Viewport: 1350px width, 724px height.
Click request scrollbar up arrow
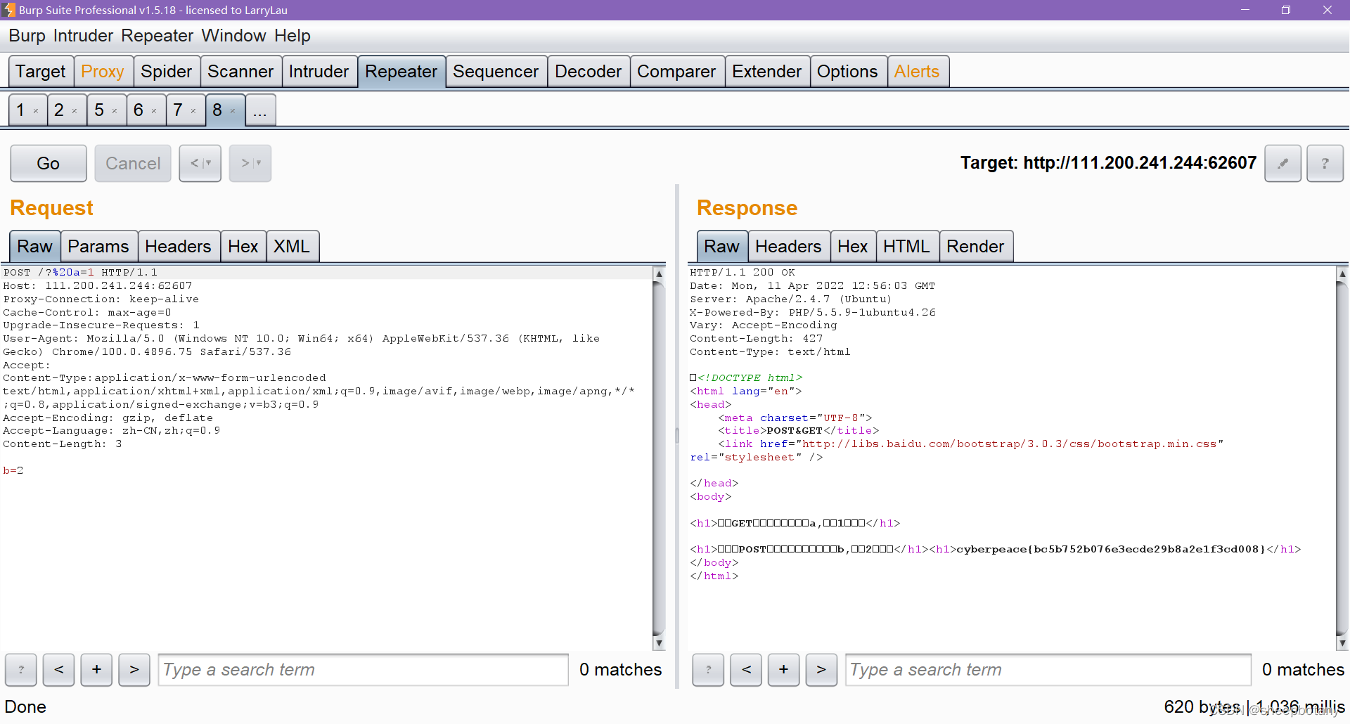coord(659,273)
